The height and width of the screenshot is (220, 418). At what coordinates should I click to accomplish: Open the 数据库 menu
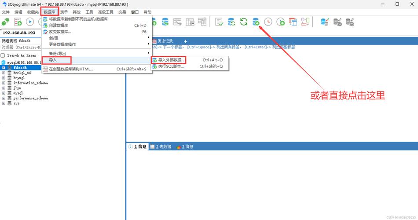(x=50, y=12)
